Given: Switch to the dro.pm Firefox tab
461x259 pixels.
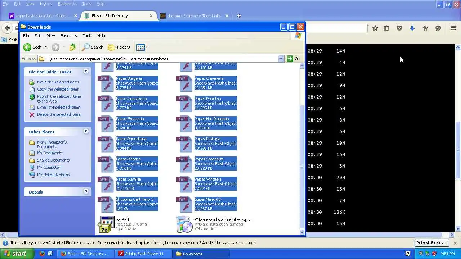Looking at the screenshot, I should pyautogui.click(x=194, y=16).
